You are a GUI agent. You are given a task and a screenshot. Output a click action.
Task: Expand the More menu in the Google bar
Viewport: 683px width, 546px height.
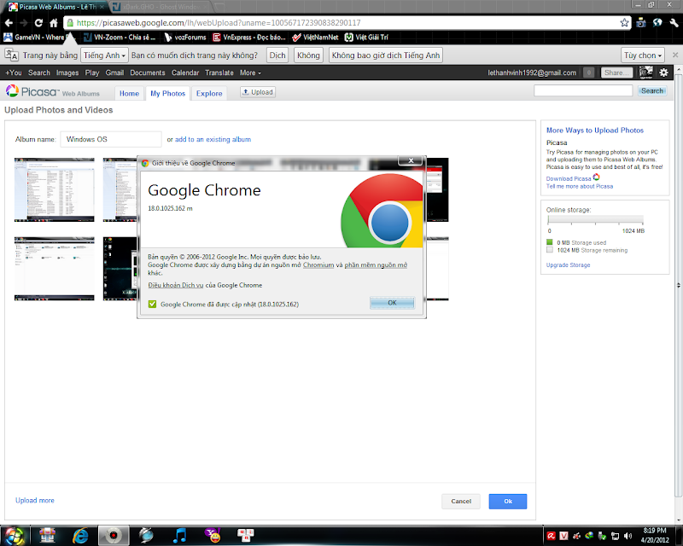tap(250, 73)
